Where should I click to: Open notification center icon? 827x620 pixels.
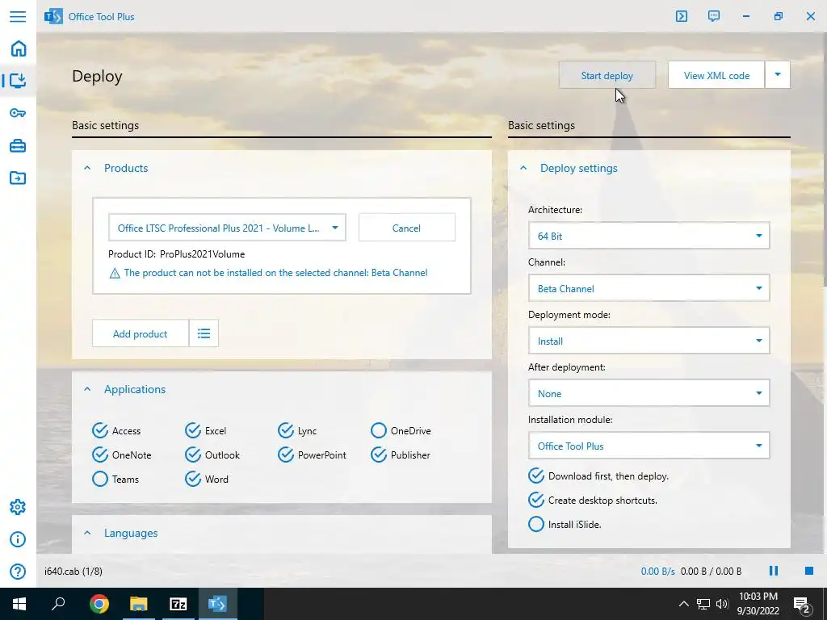pyautogui.click(x=801, y=605)
